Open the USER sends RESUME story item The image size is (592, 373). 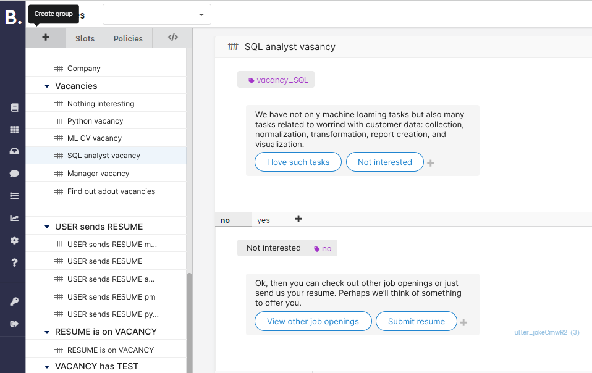106,261
